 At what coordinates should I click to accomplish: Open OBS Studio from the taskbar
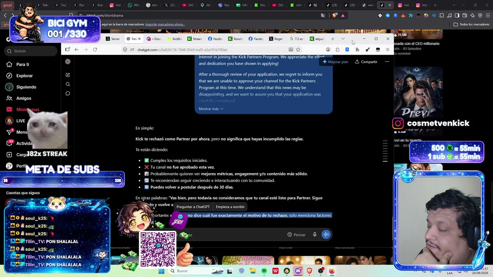(320, 271)
